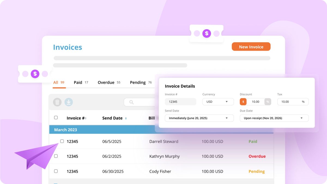Viewport: 327px width, 184px height.
Task: Click the Discount amount field
Action: pyautogui.click(x=255, y=102)
